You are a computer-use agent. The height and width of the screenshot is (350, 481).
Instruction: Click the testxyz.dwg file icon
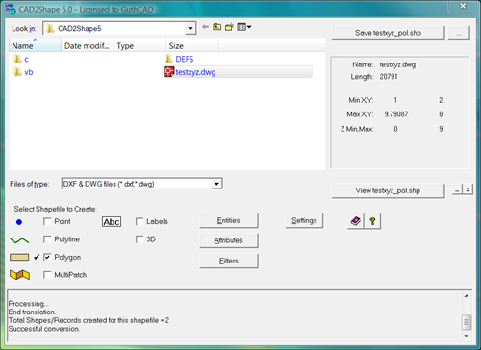point(168,72)
